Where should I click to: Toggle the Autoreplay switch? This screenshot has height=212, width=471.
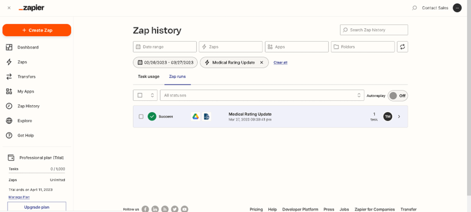tap(398, 95)
